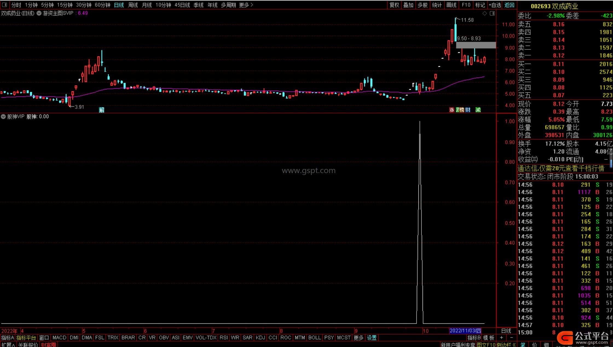Click the plus zoom-in button
This screenshot has width=613, height=347.
[501, 338]
